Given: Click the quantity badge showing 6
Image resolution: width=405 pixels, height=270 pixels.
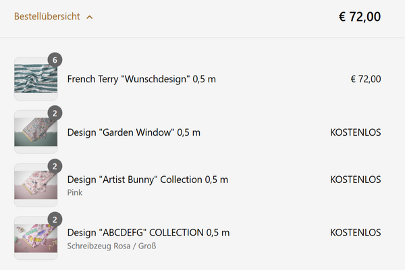Looking at the screenshot, I should [x=55, y=60].
